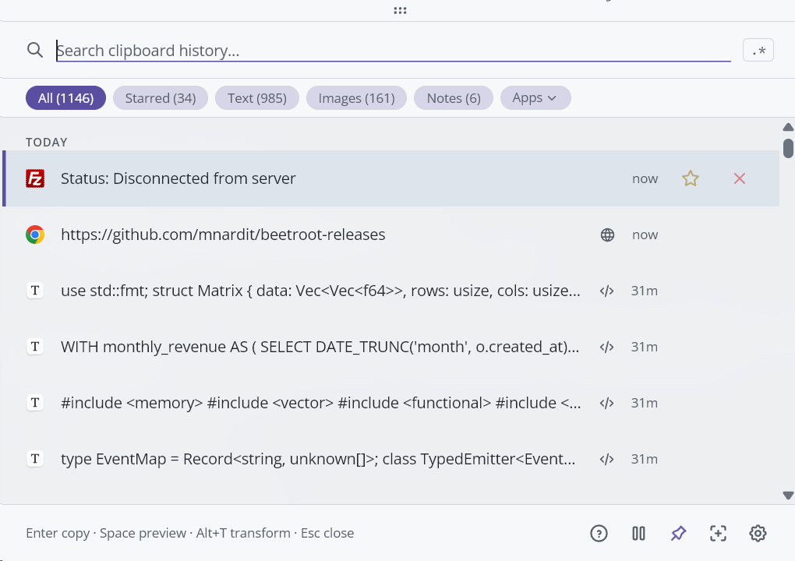Viewport: 795px width, 561px height.
Task: Click the code badge on the SQL monthly_revenue snippet
Action: [x=606, y=347]
